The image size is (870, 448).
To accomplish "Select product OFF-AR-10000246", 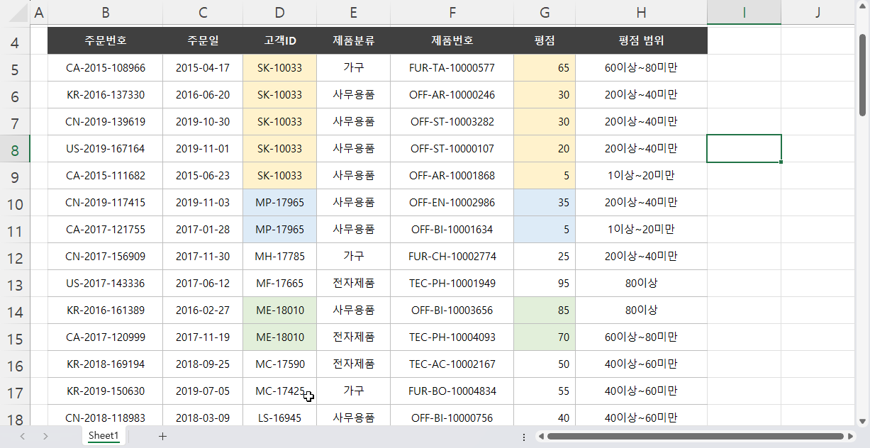I will coord(452,95).
